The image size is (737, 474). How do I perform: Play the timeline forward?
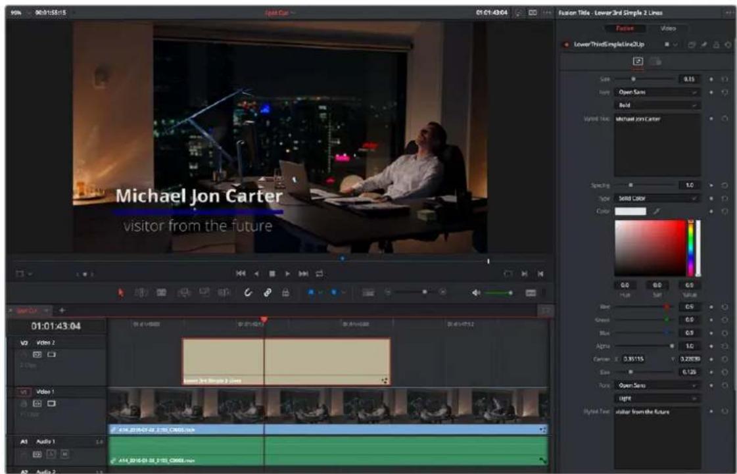(287, 273)
